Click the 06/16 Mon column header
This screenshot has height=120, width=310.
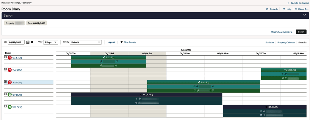(223, 53)
